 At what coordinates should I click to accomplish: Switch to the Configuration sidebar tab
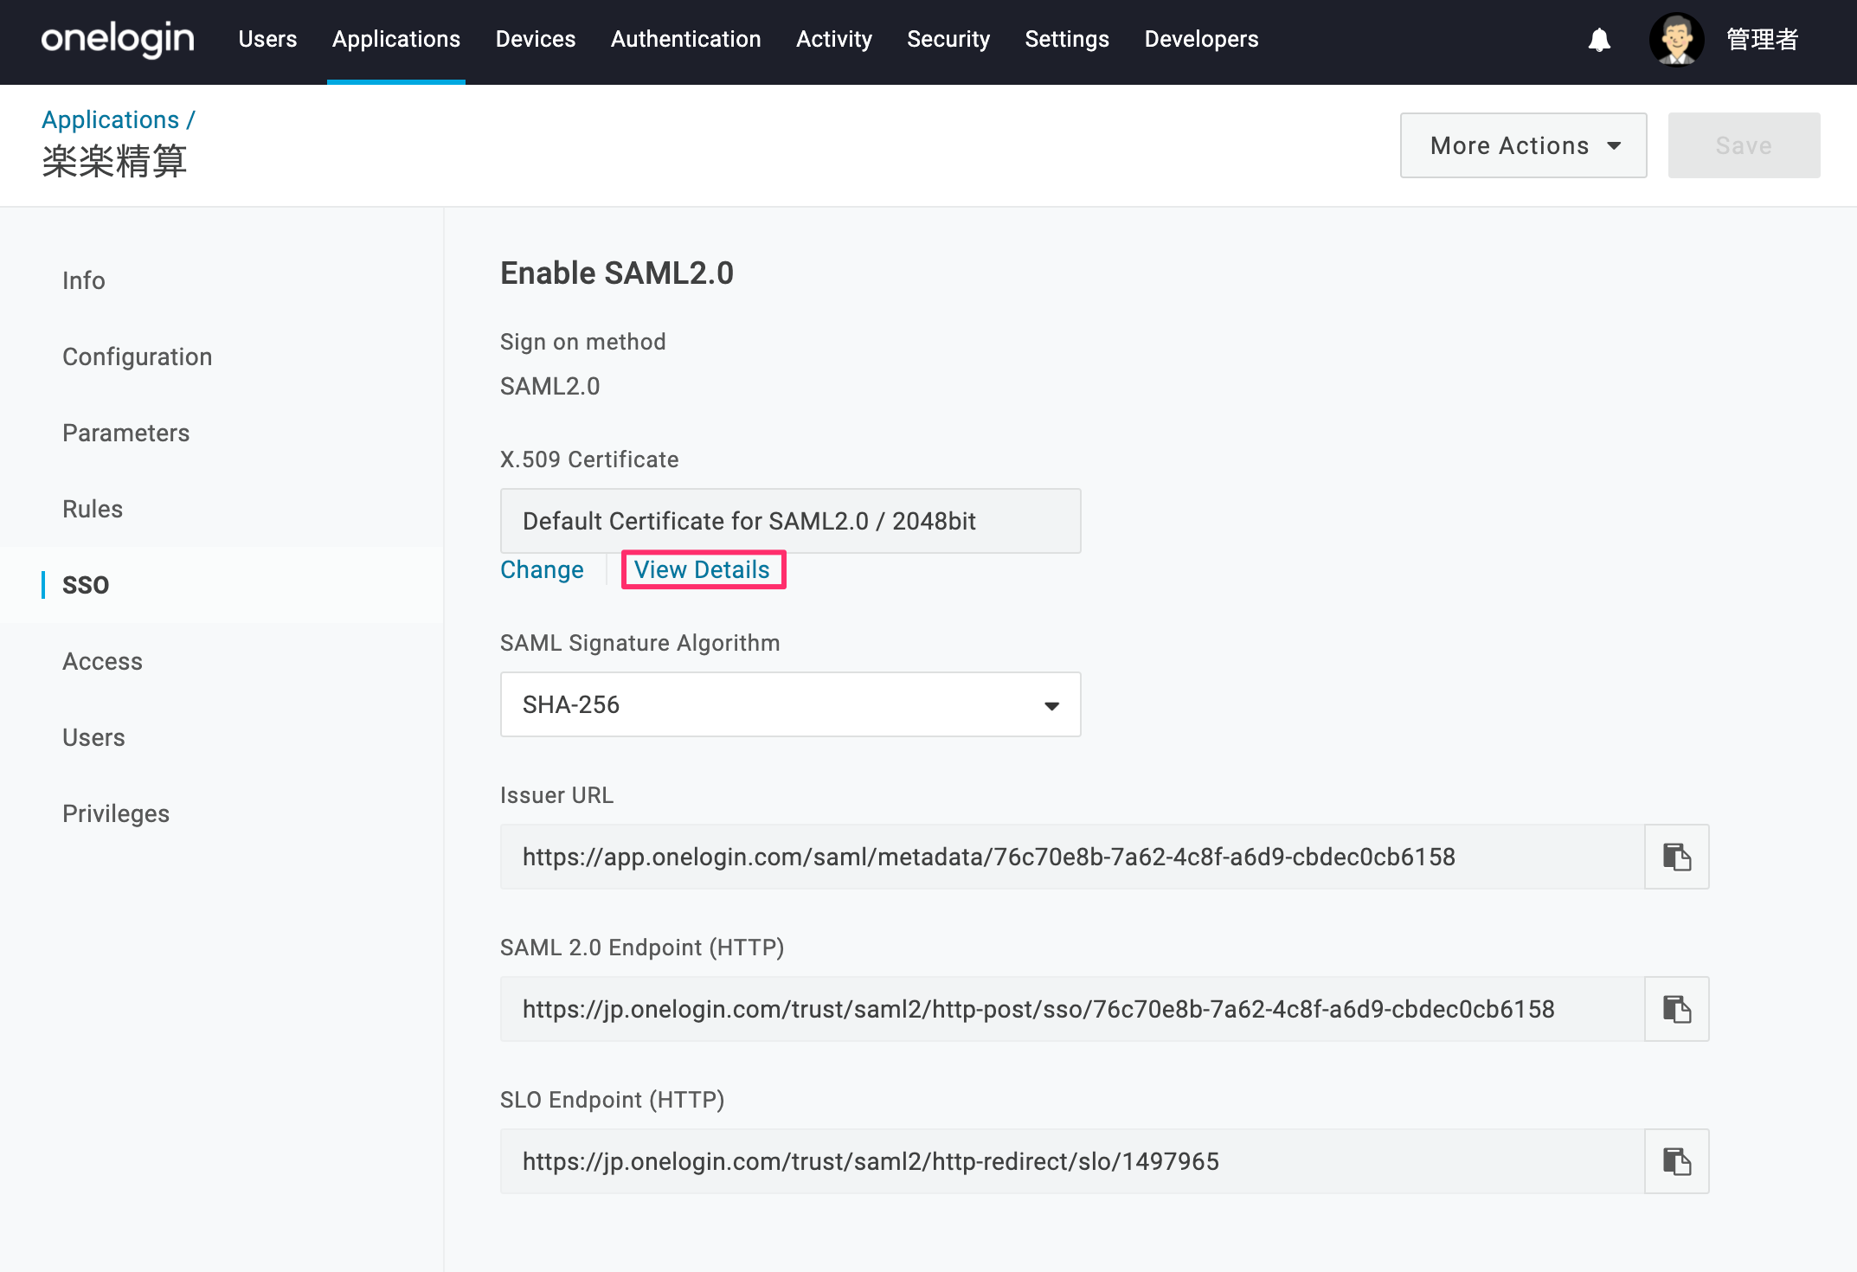click(138, 357)
